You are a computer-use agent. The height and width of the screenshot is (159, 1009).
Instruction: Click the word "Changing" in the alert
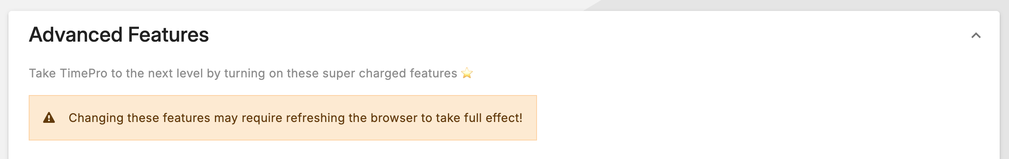(x=96, y=118)
